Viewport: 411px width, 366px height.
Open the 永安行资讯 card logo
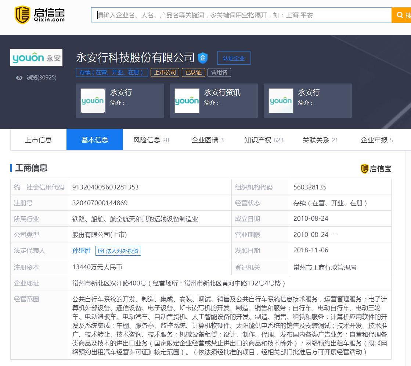(187, 101)
